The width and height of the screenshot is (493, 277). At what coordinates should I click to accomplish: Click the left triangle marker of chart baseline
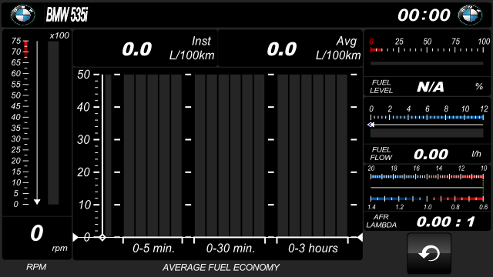coord(75,238)
